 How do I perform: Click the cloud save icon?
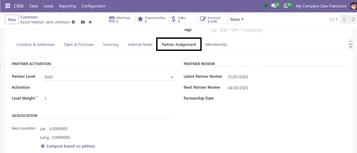pos(83,22)
